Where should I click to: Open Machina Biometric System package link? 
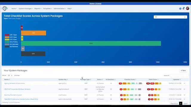(13, 95)
